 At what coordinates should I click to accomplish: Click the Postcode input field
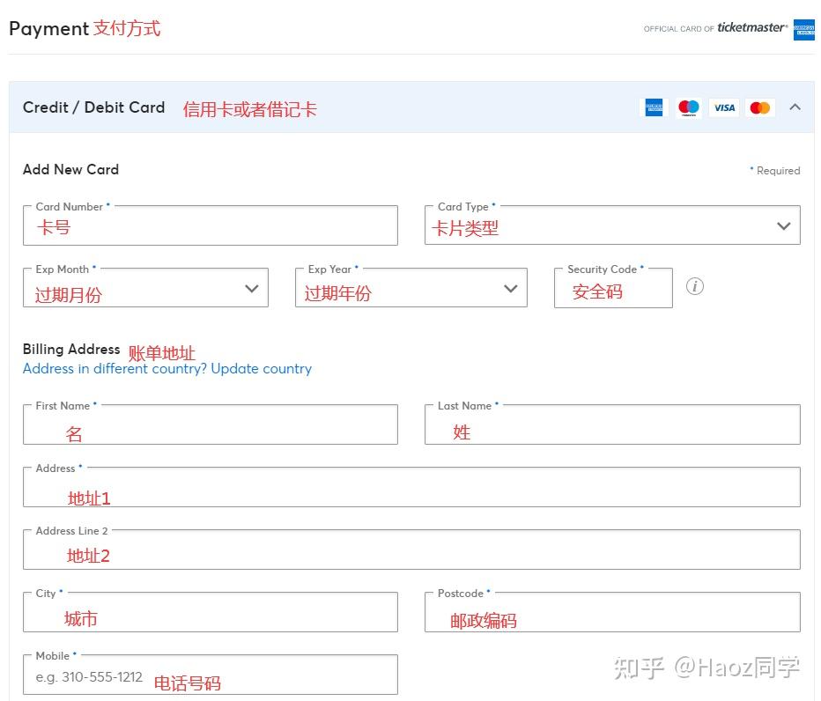click(611, 612)
